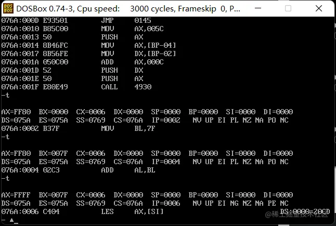Click address 076A:001E PUSH AX line
336x226 pixels.
(72, 78)
